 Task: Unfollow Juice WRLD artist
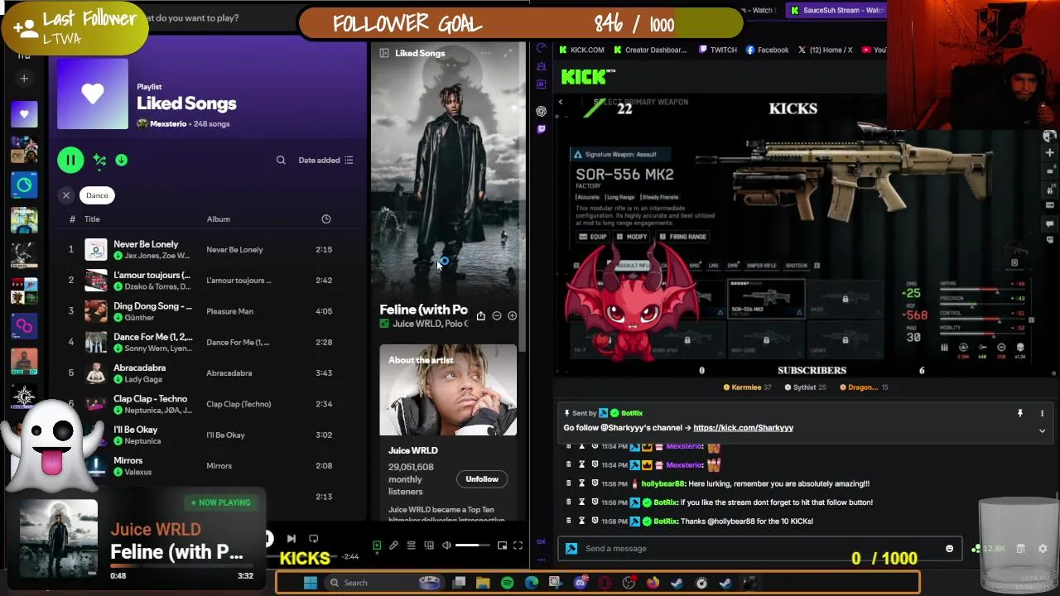[x=482, y=479]
